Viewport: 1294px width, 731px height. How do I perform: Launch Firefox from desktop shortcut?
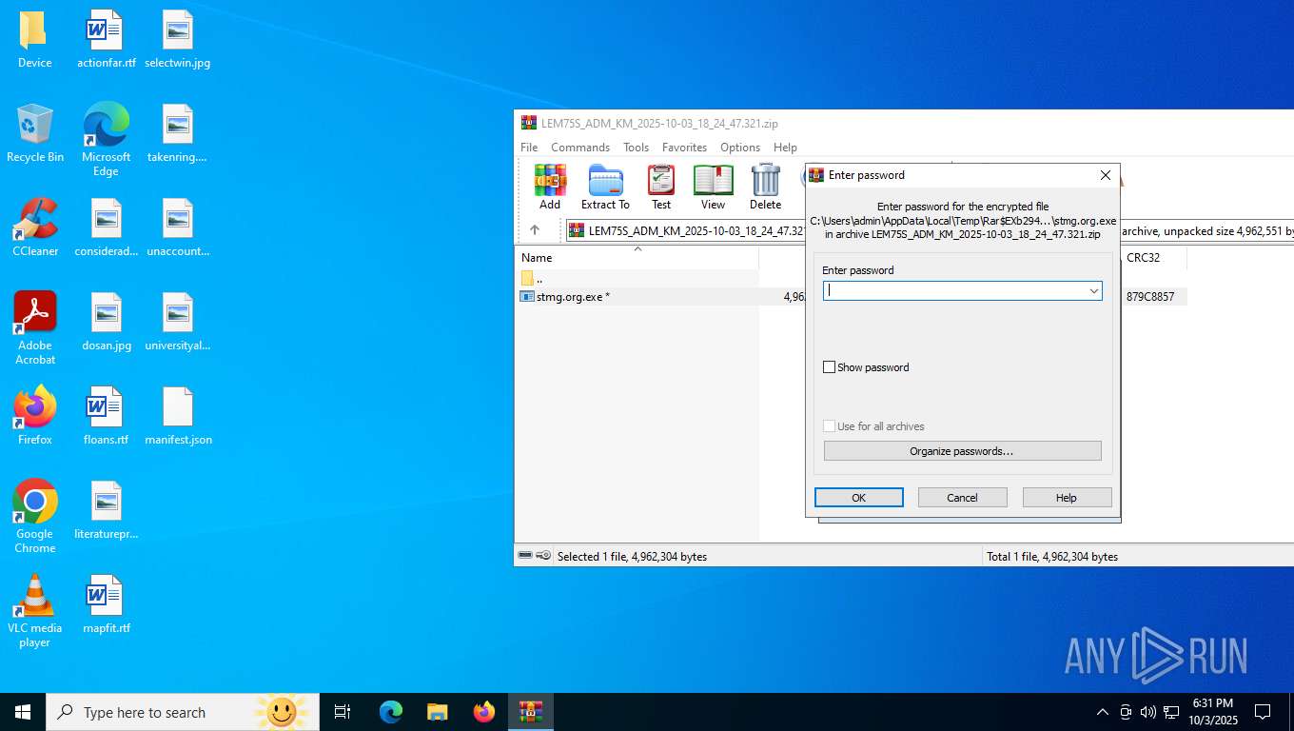click(x=34, y=417)
